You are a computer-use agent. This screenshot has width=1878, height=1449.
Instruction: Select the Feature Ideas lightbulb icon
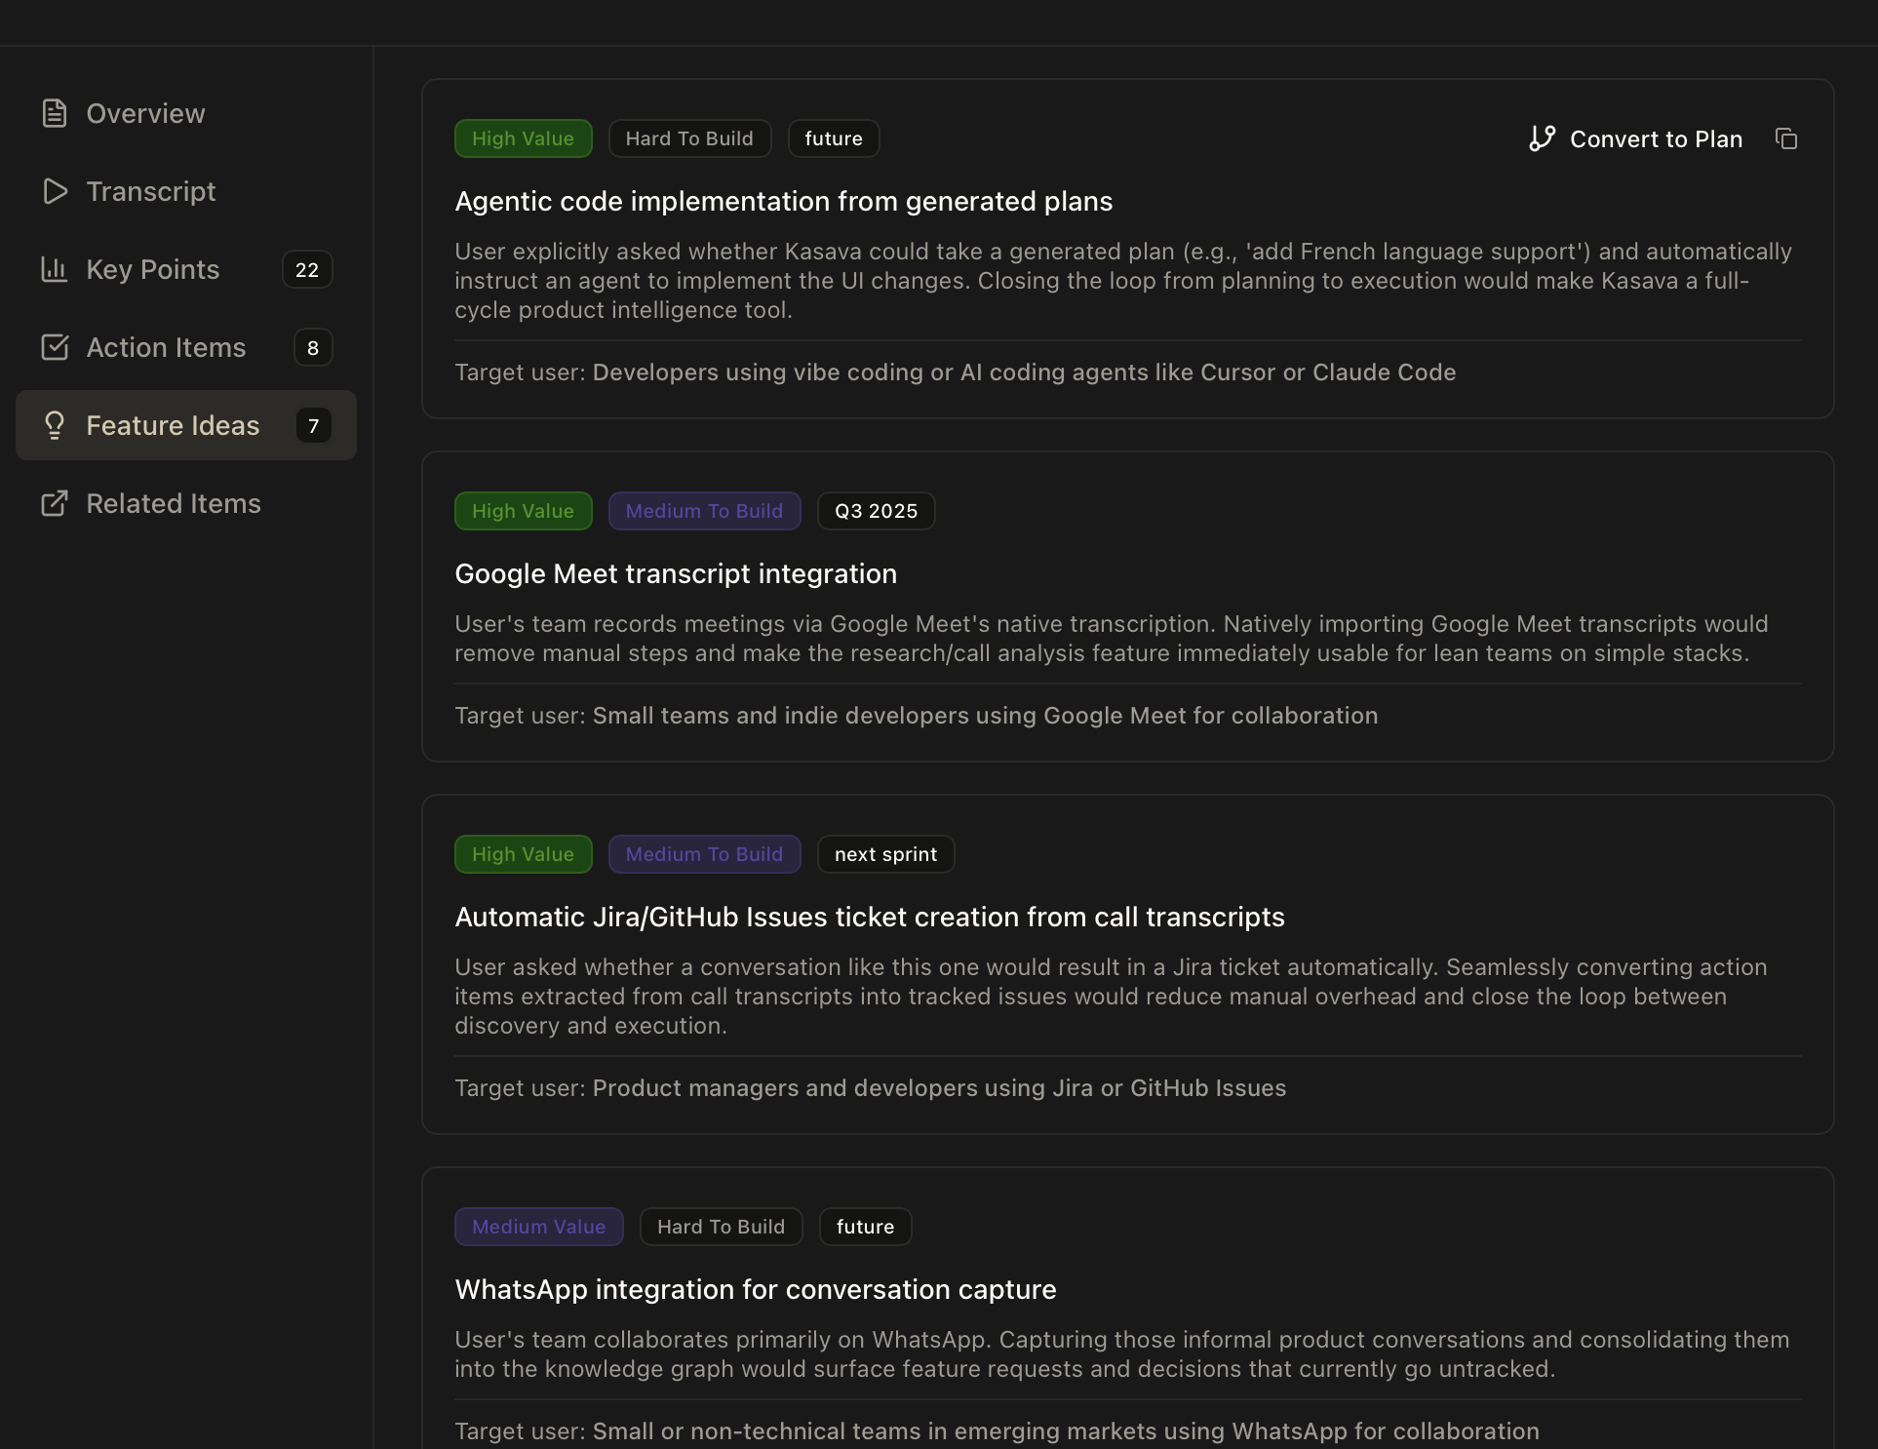tap(55, 425)
